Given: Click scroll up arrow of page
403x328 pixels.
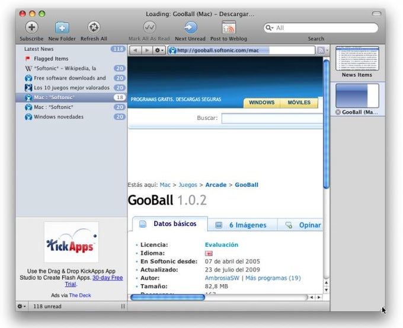Looking at the screenshot, I should click(326, 283).
